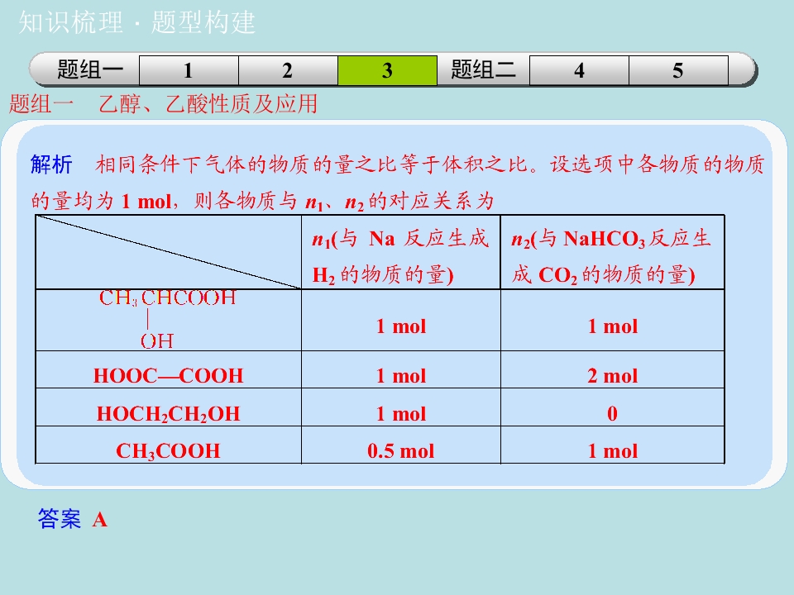794x595 pixels.
Task: Click the 知识梳理 · 题型构建 header title
Action: tap(137, 23)
